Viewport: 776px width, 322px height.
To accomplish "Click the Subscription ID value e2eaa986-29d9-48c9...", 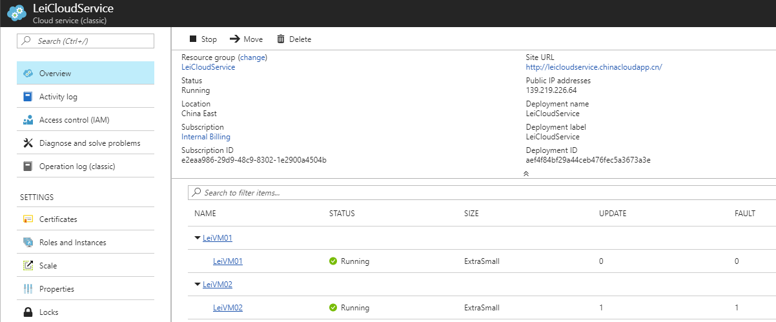I will (254, 160).
